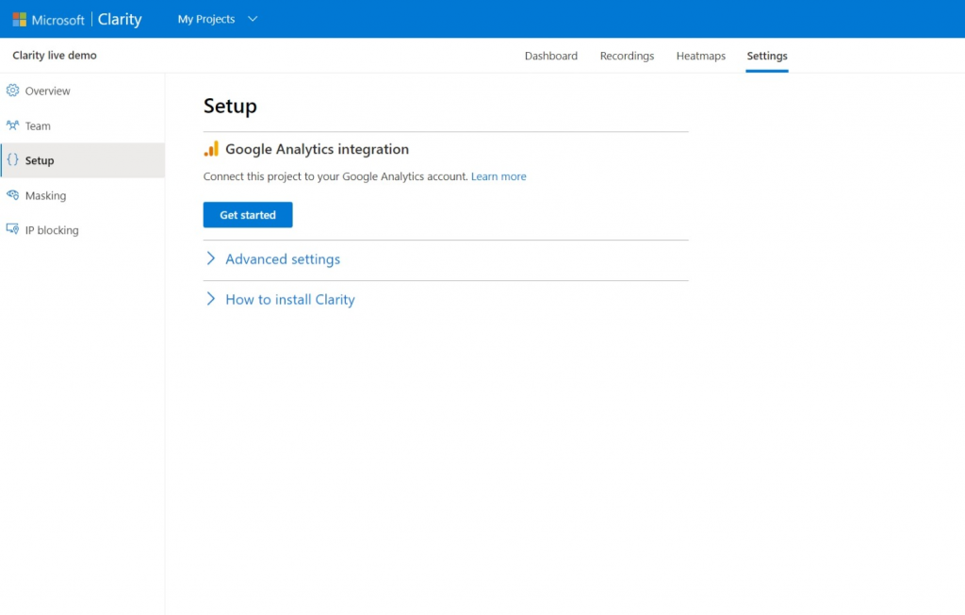Select Team in the left sidebar
The width and height of the screenshot is (965, 615).
pos(38,125)
